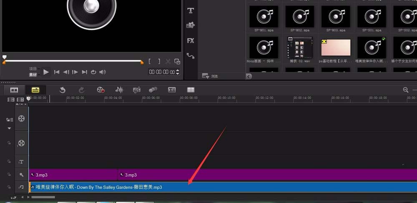Enlarge the preview window icon
Screen dimensions: 417x203
(177, 61)
